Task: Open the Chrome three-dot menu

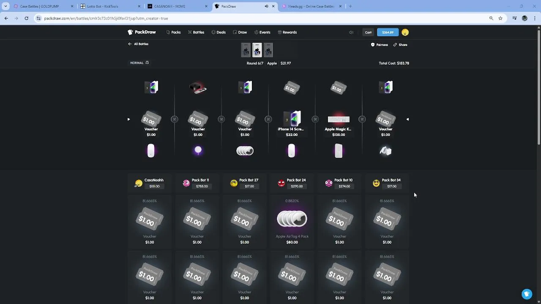Action: [535, 18]
